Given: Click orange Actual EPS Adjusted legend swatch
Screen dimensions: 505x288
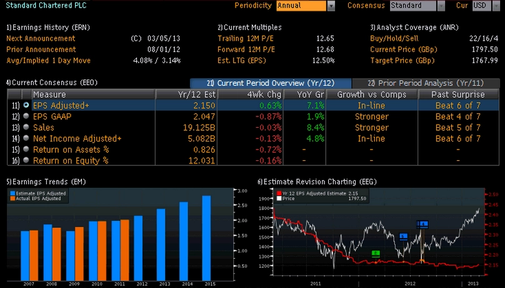Looking at the screenshot, I should click(x=12, y=198).
